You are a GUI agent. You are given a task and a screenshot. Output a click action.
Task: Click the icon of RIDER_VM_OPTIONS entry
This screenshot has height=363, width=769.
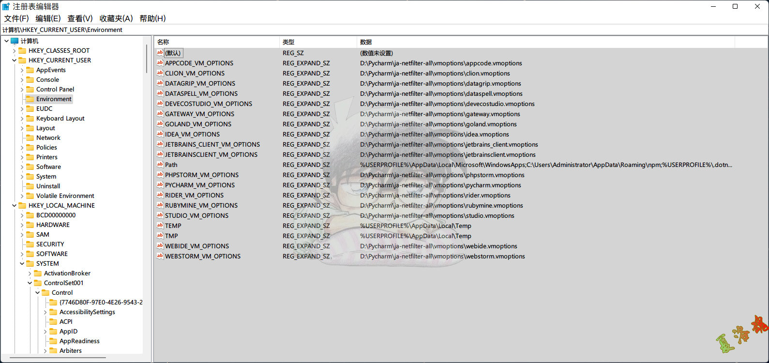[x=160, y=195]
